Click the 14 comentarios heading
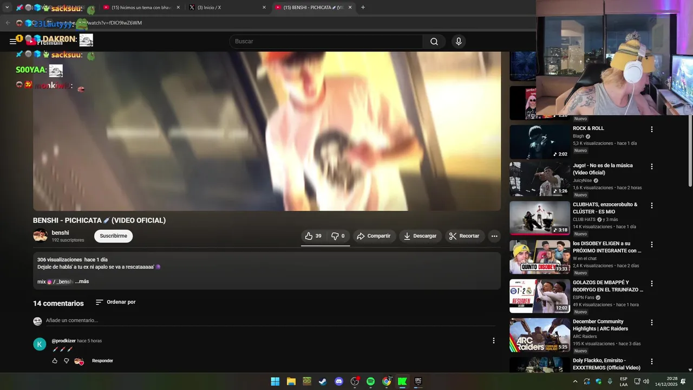The image size is (693, 390). (x=58, y=303)
